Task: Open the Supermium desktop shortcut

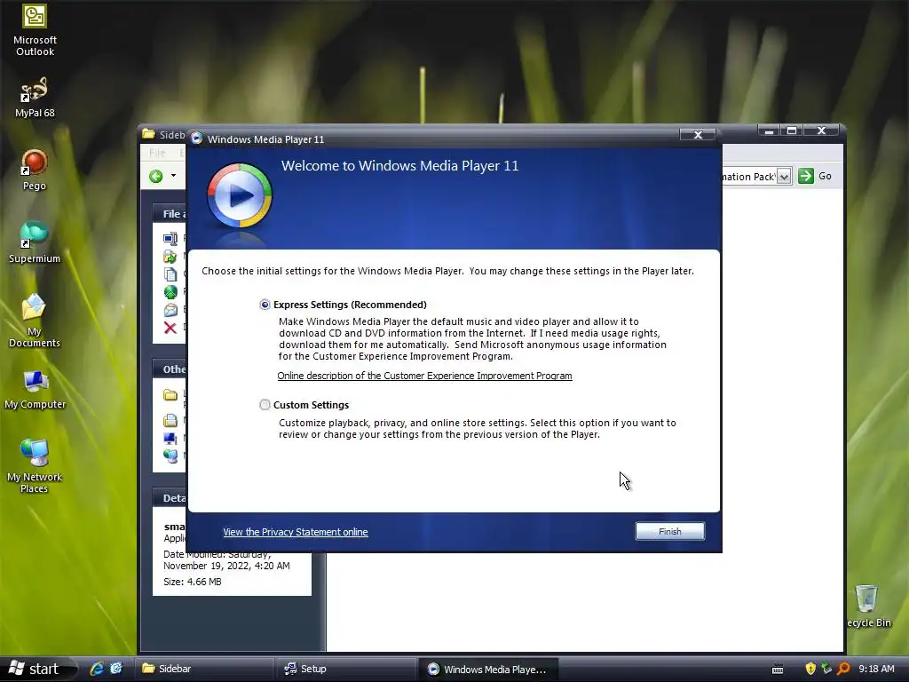Action: 35,242
